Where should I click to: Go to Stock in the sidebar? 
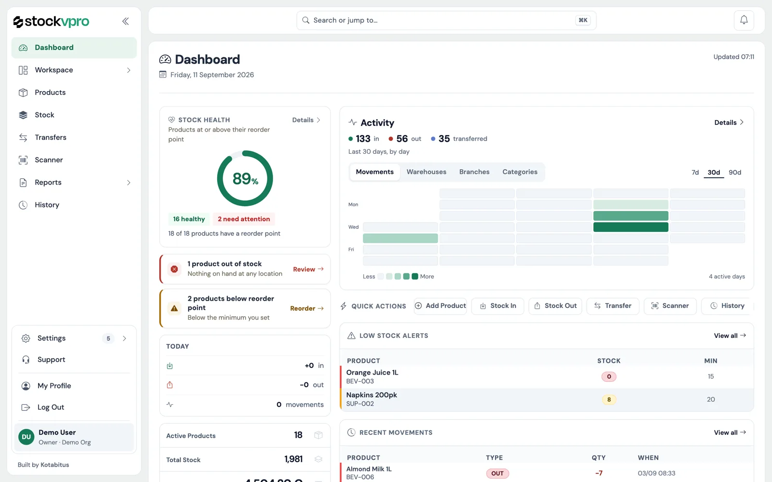coord(74,115)
